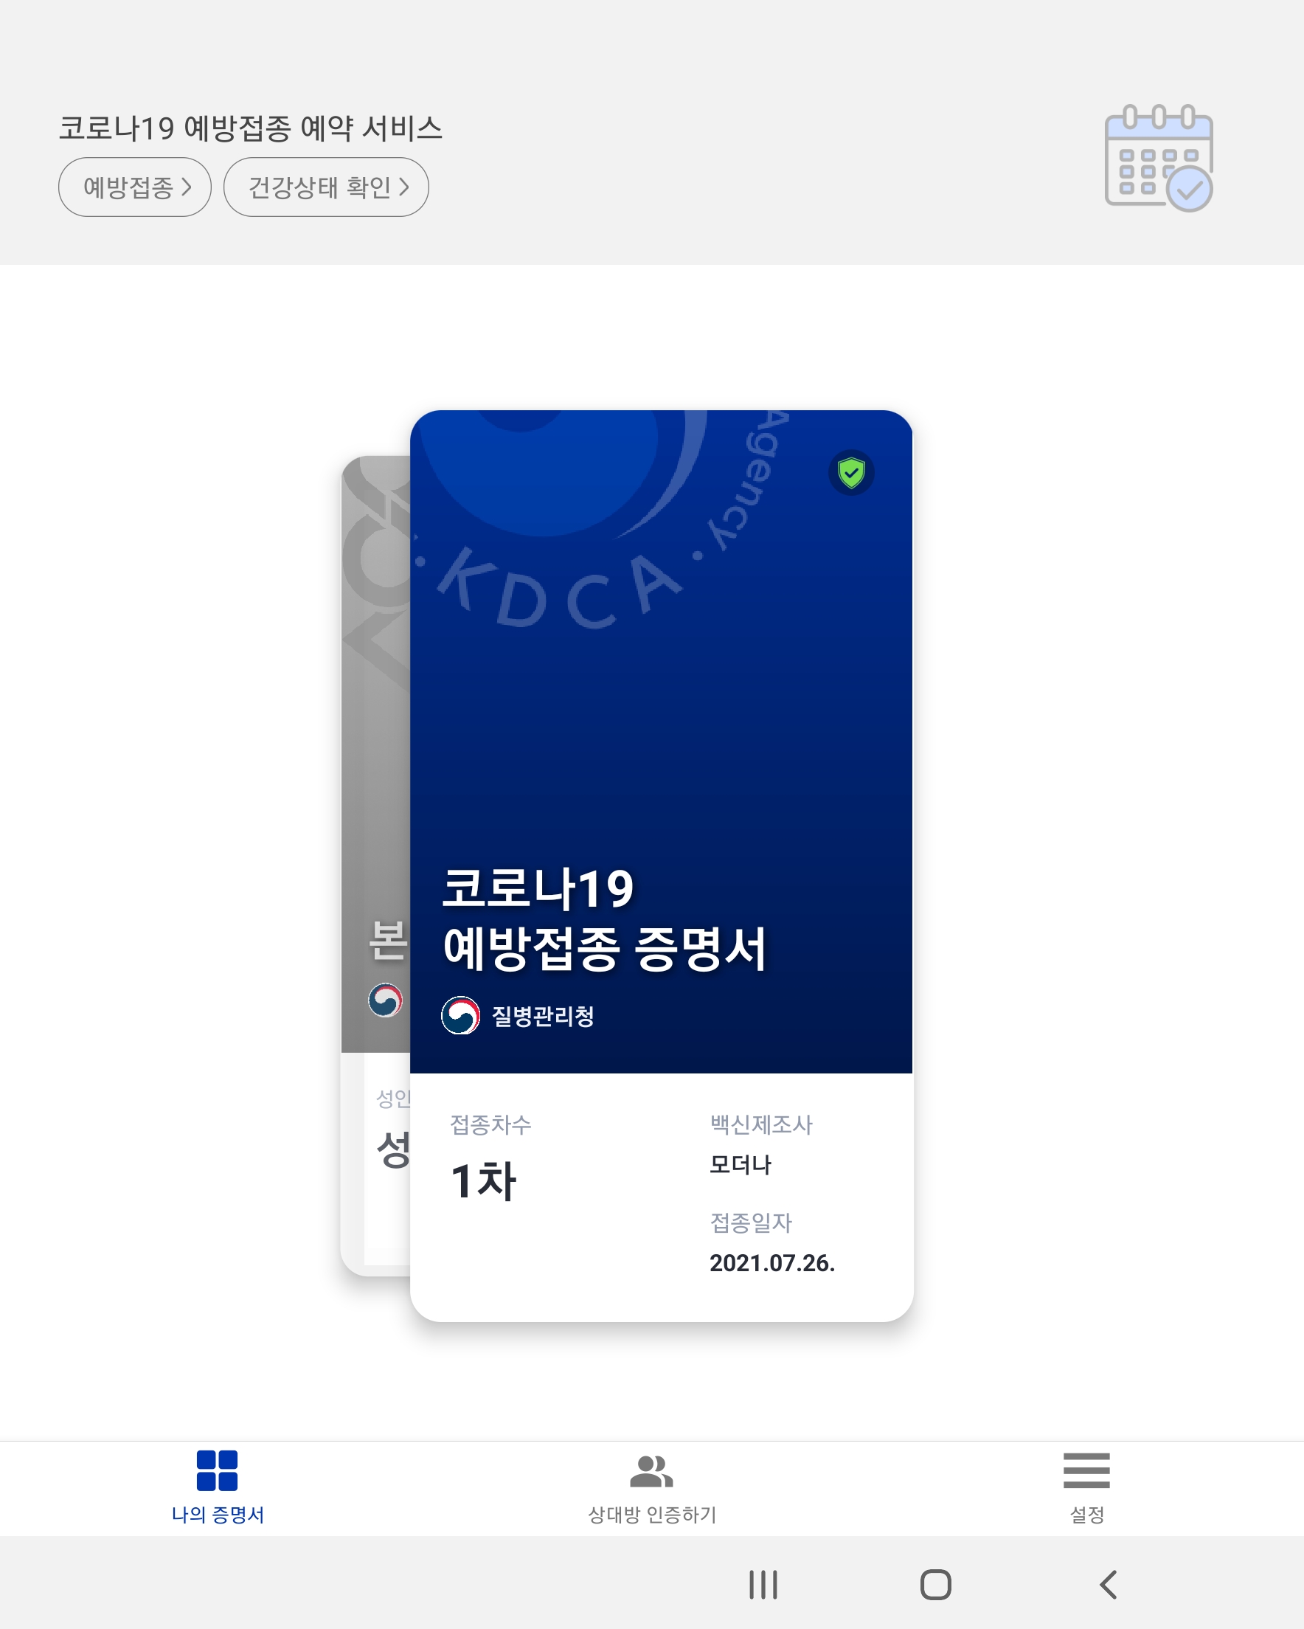Screen dimensions: 1304x1629
Task: Tap the 상대방 인증하기 people icon
Action: (x=651, y=1470)
